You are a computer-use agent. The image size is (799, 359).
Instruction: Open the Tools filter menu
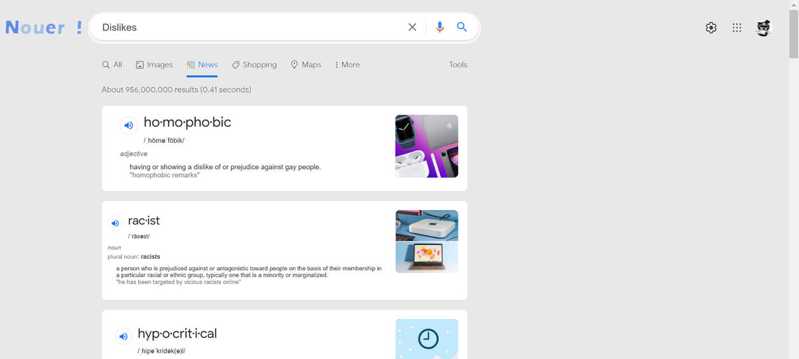point(458,65)
